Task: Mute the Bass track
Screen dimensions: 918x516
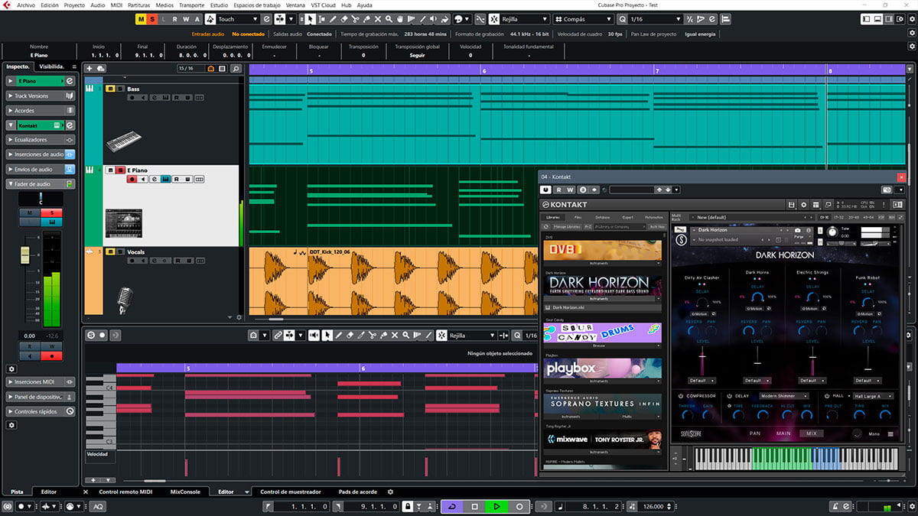Action: 110,89
